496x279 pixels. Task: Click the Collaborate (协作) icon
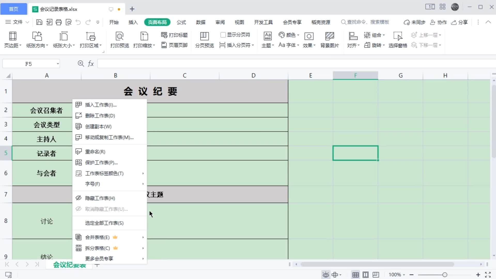pyautogui.click(x=438, y=22)
